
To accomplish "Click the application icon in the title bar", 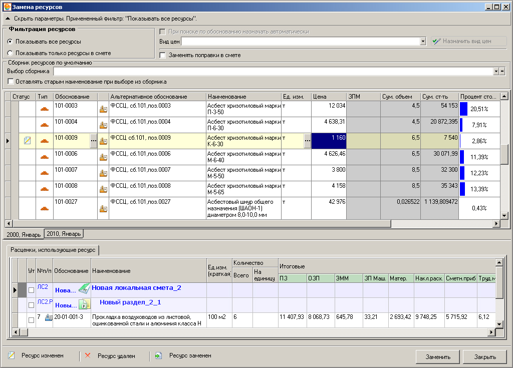I will pyautogui.click(x=7, y=7).
